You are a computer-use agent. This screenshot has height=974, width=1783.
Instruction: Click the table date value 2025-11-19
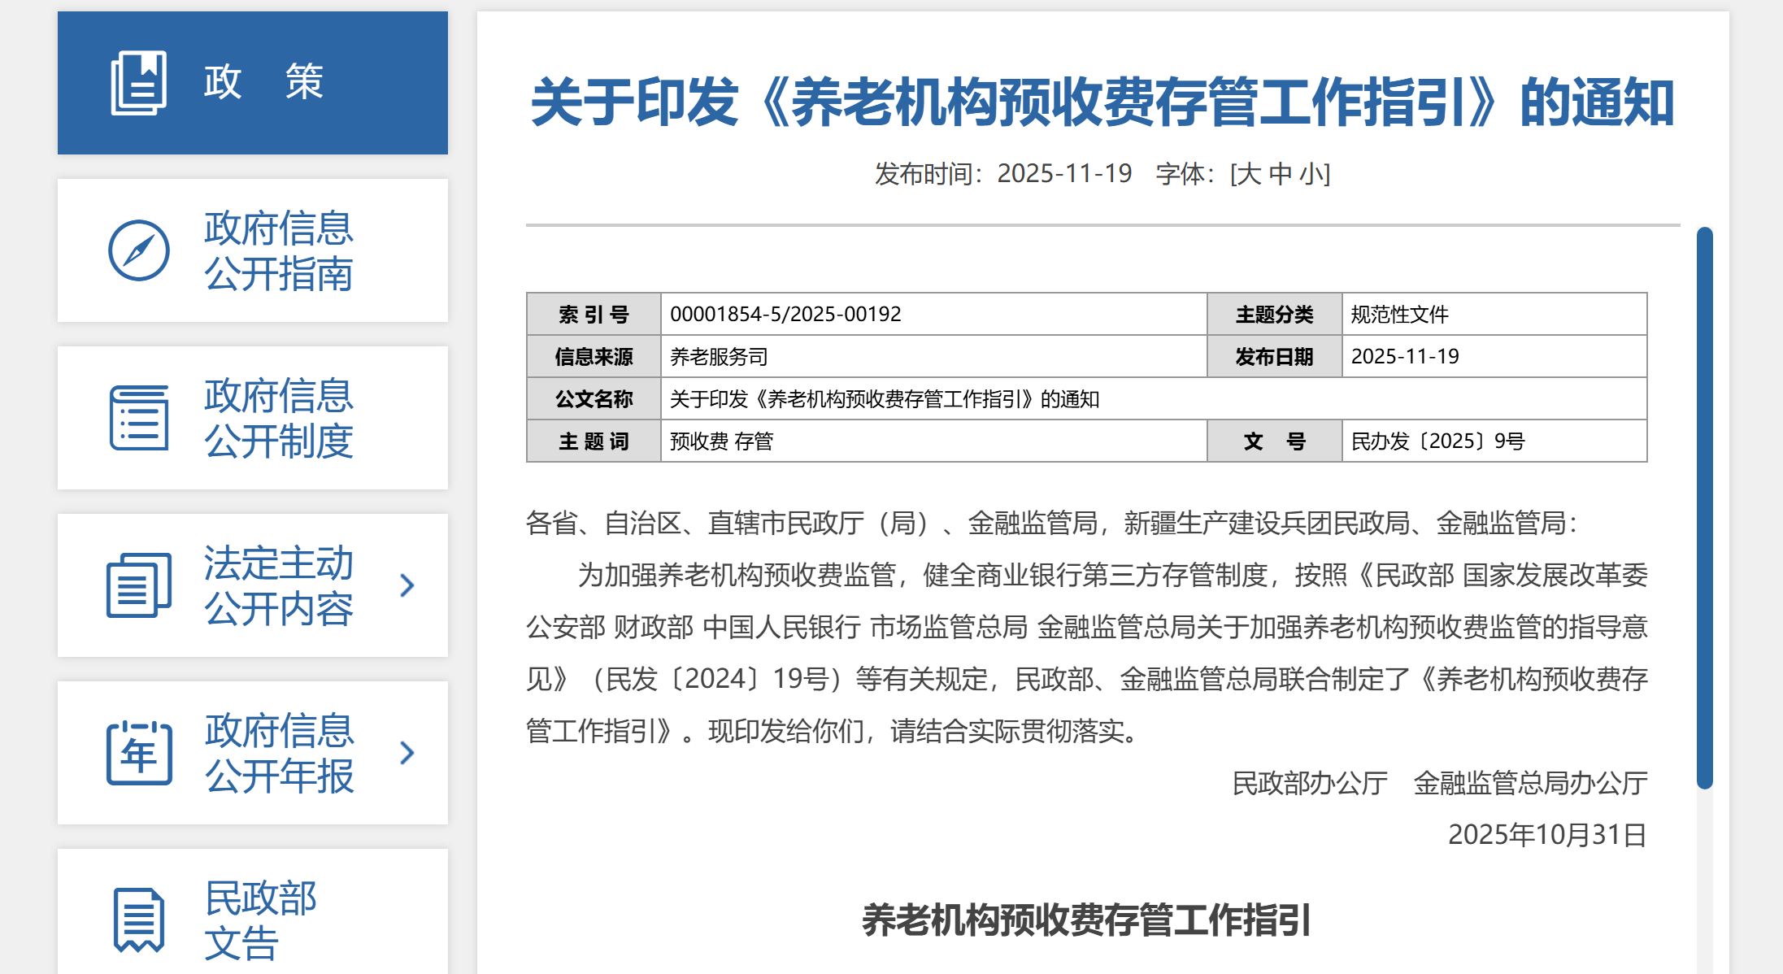click(1405, 356)
